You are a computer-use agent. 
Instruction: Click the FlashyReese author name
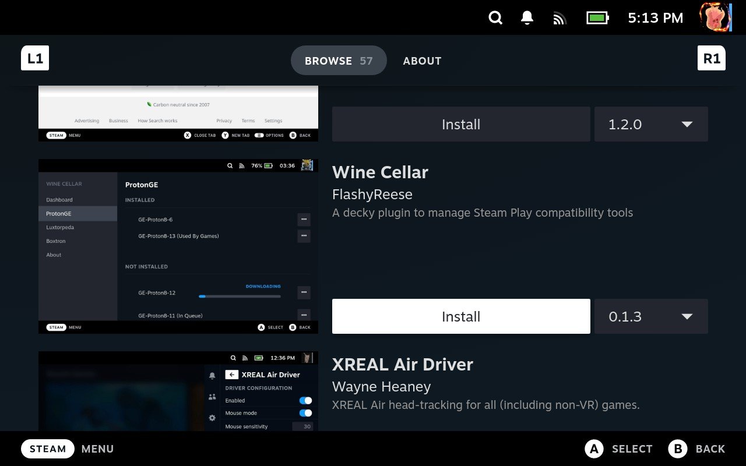(x=372, y=194)
